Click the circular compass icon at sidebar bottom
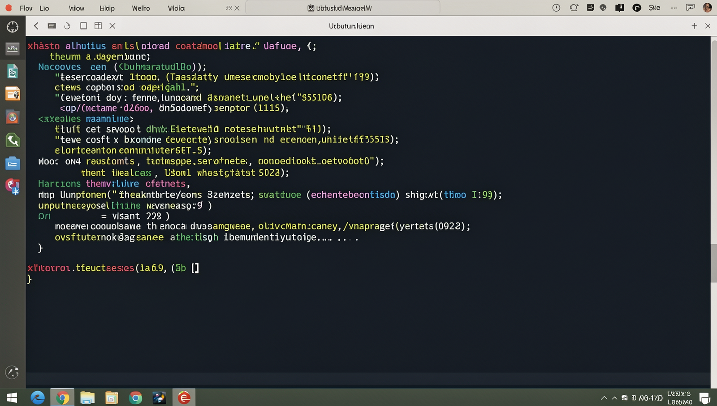This screenshot has height=406, width=717. click(x=12, y=372)
